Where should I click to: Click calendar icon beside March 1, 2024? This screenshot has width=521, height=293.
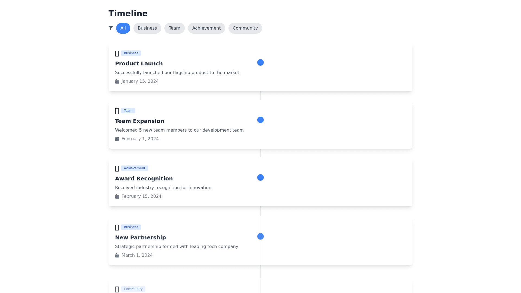pyautogui.click(x=117, y=255)
